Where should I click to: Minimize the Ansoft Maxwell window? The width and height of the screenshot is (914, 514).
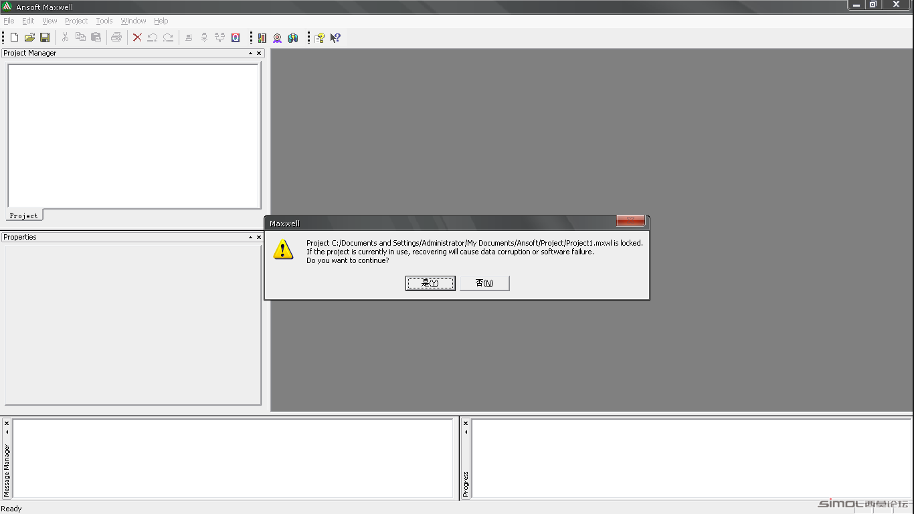pos(856,5)
